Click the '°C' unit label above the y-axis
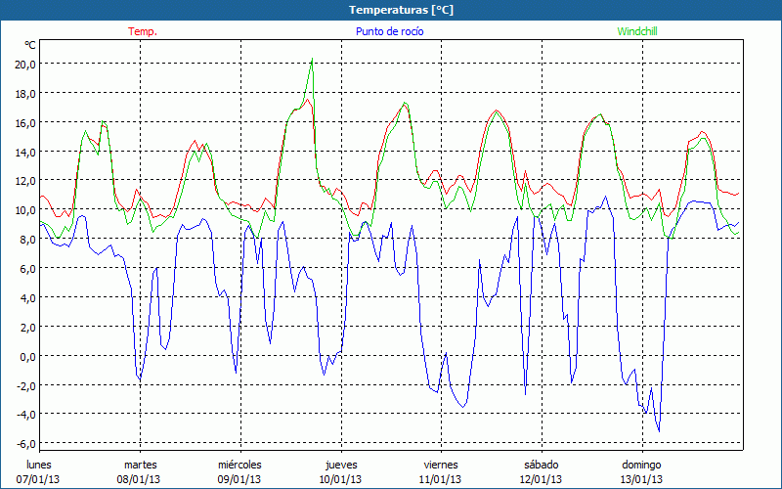This screenshot has width=782, height=489. 30,45
